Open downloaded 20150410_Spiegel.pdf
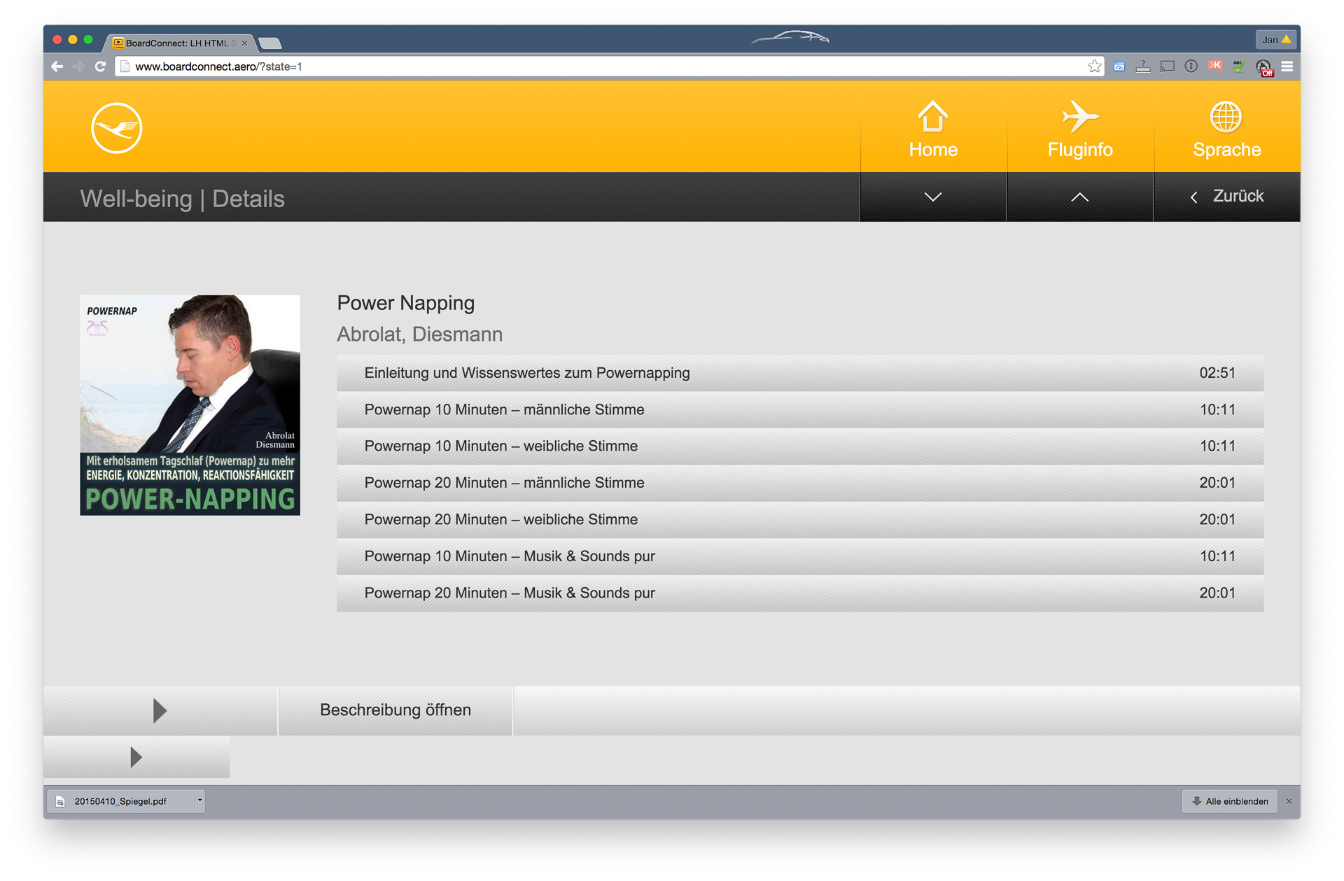The height and width of the screenshot is (881, 1344). pyautogui.click(x=120, y=801)
